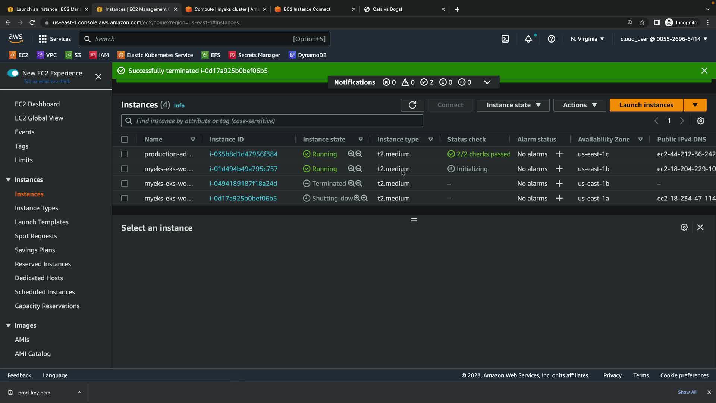Open details panel settings gear
Viewport: 716px width, 403px height.
click(x=684, y=227)
